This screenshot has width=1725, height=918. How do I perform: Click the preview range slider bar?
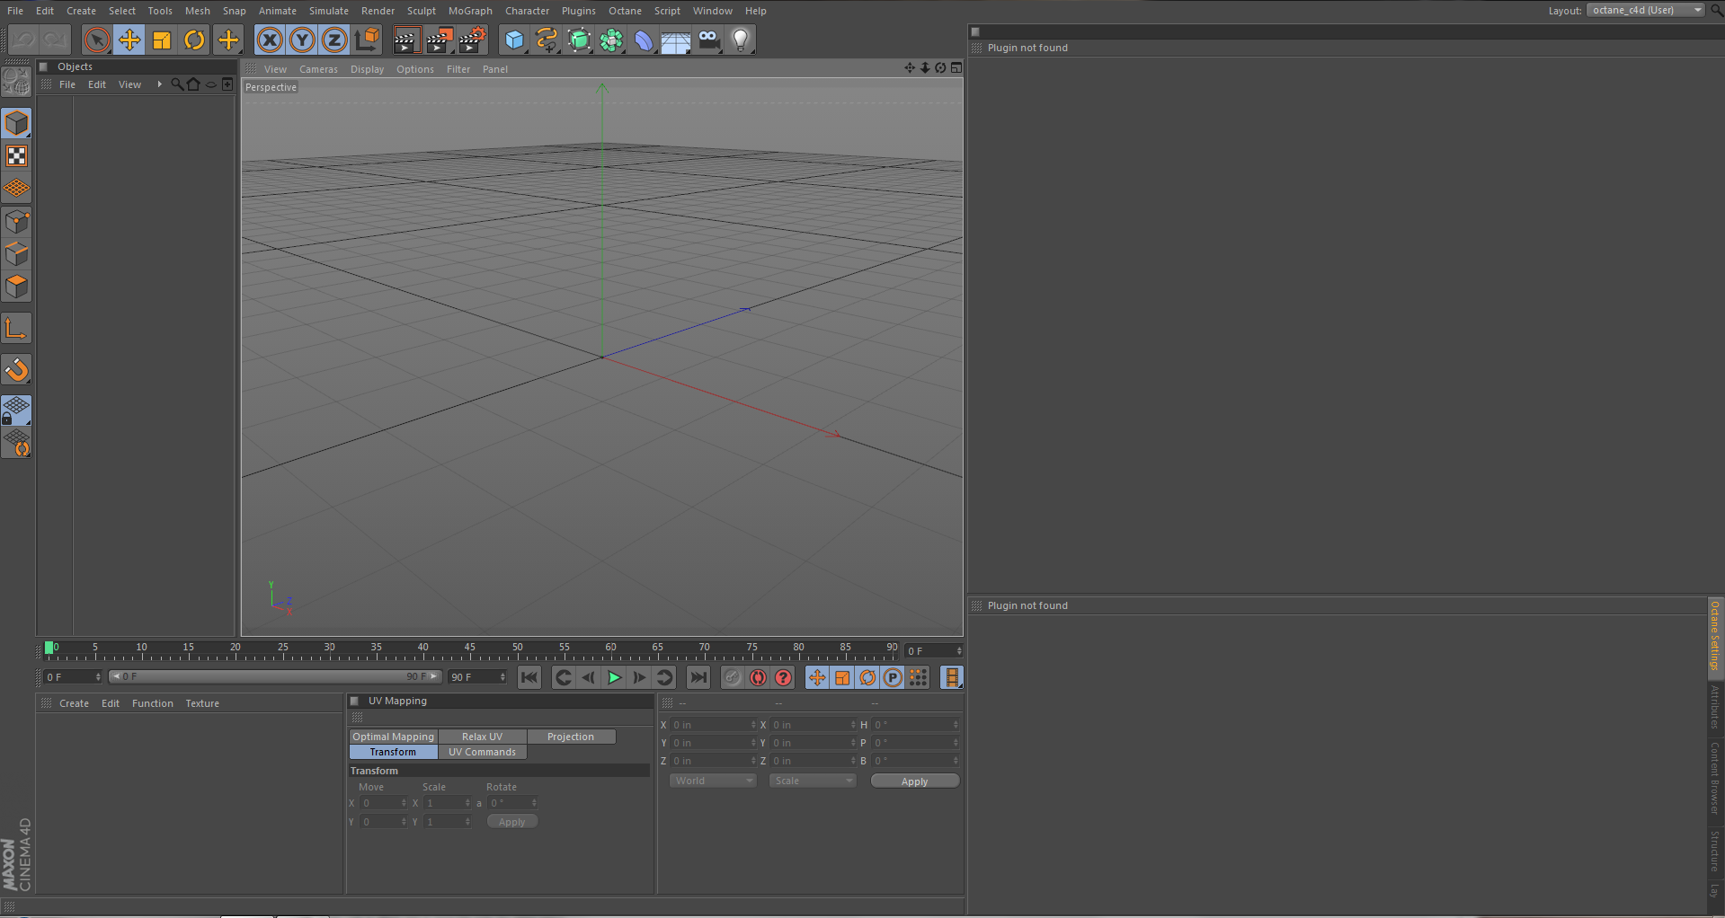(275, 676)
